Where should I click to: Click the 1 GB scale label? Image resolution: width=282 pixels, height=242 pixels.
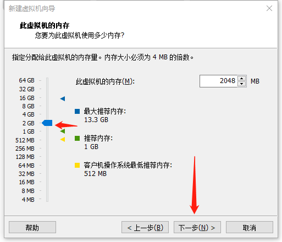click(29, 131)
